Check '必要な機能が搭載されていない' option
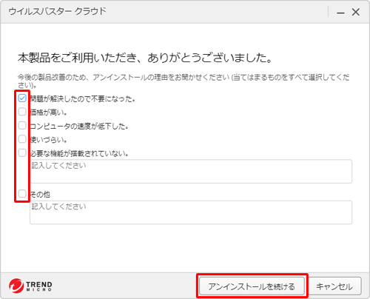Image resolution: width=370 pixels, height=299 pixels. coord(22,152)
